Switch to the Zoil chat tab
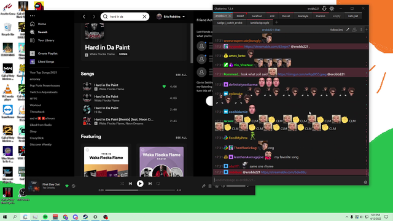 coord(272,16)
